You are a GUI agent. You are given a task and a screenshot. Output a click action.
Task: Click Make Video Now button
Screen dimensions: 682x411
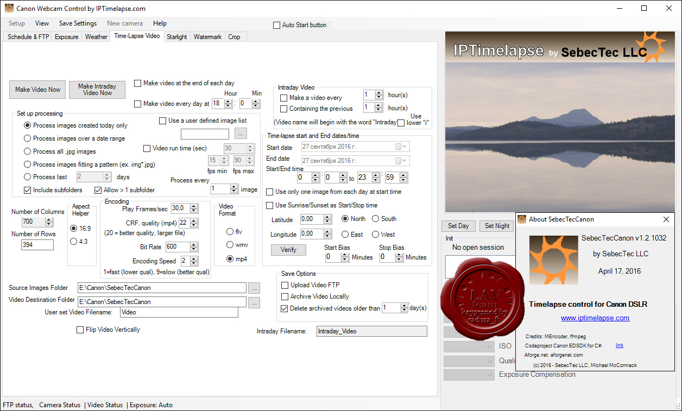coord(37,90)
